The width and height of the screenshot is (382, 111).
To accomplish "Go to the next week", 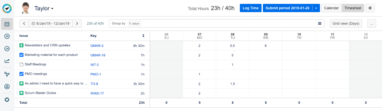I will (77, 23).
